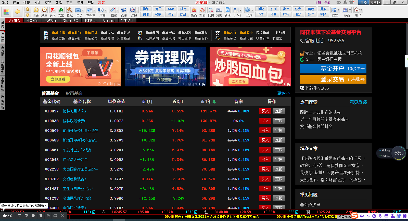Go back with the yellow arrow icon

[x=17, y=12]
